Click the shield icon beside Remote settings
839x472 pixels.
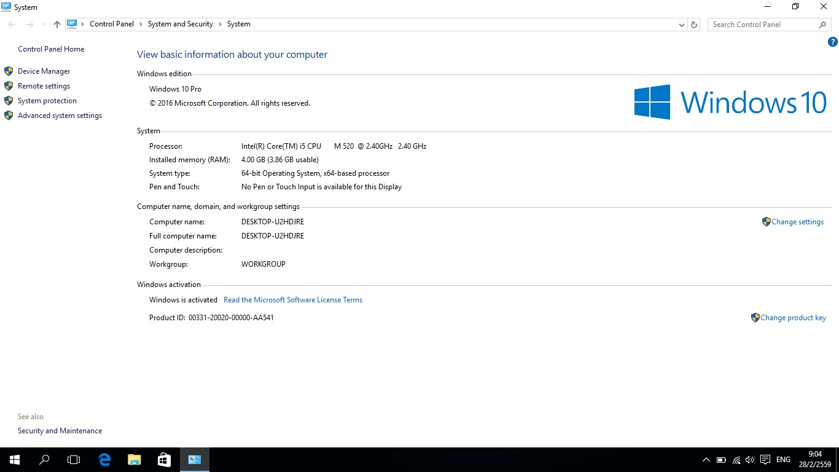click(9, 86)
